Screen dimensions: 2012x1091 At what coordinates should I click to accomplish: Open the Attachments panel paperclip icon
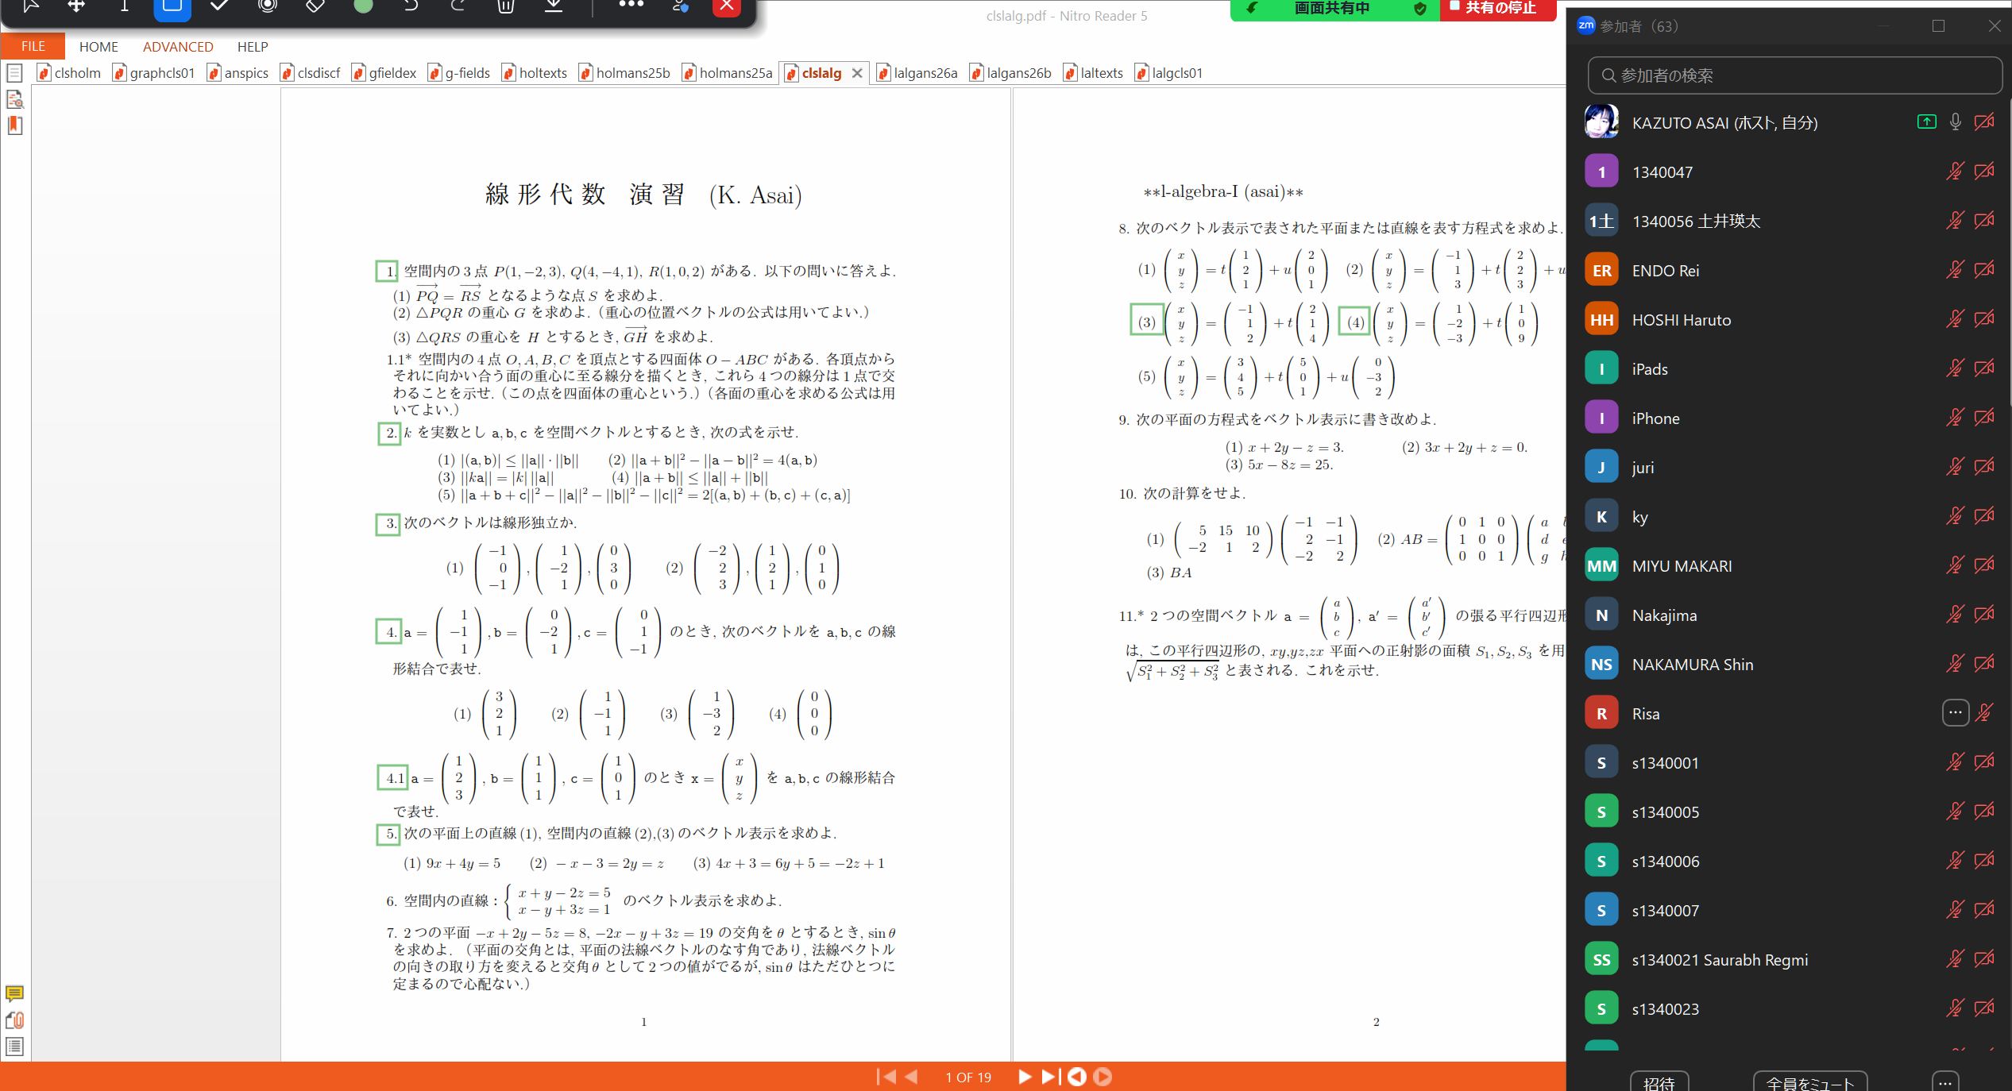point(14,1020)
